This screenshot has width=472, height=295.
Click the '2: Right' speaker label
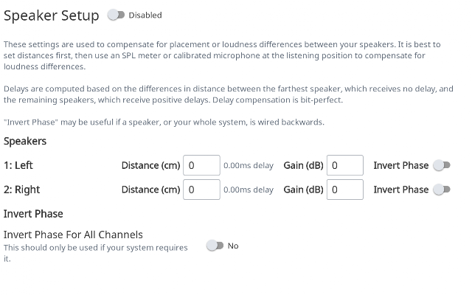21,190
